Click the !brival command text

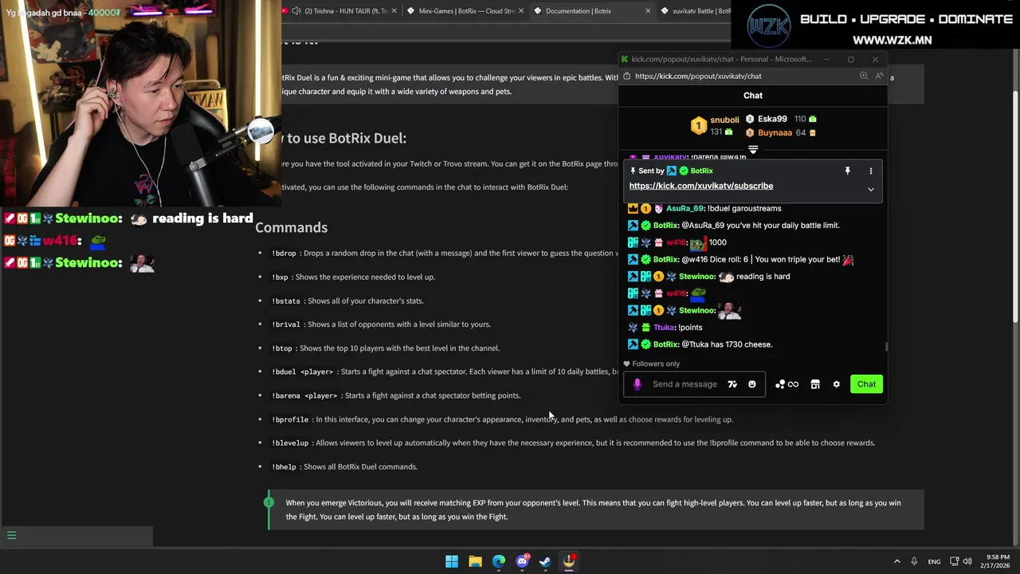(286, 324)
